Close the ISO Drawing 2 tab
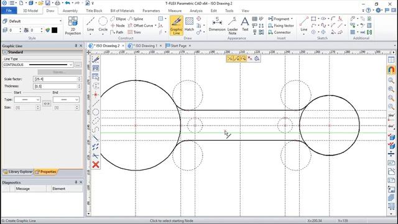This screenshot has width=398, height=224. 123,45
